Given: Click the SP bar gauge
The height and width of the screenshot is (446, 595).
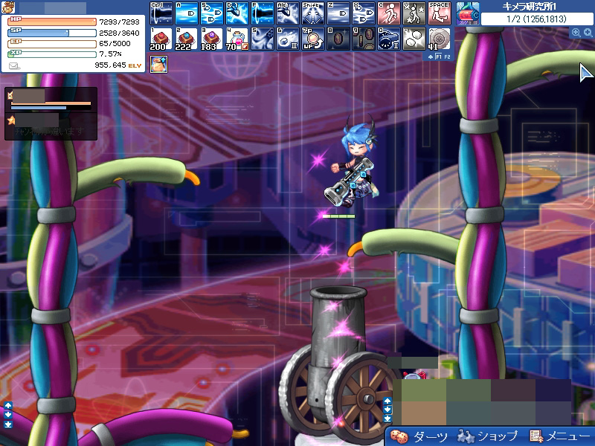Looking at the screenshot, I should click(x=52, y=33).
